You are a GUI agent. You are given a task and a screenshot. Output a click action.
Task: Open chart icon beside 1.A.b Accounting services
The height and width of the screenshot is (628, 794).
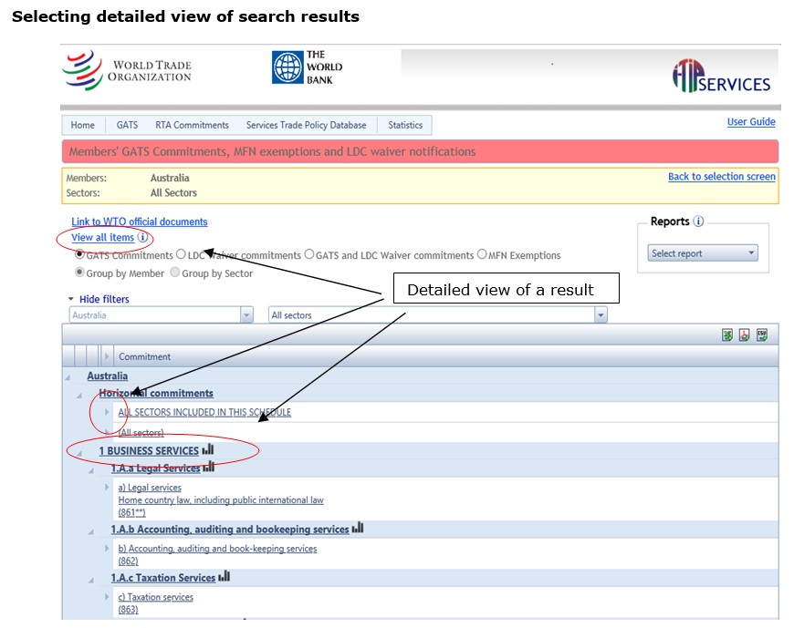(358, 528)
